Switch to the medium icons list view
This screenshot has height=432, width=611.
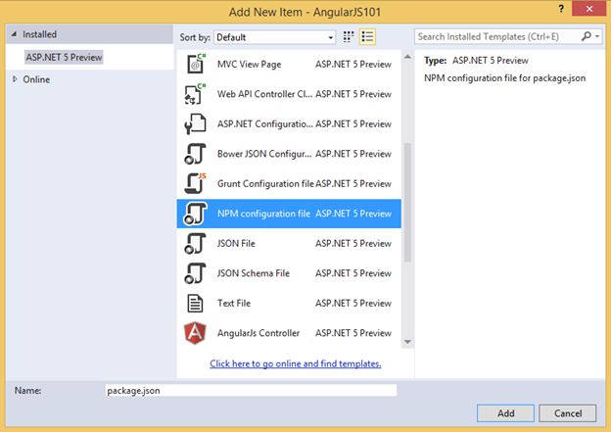click(367, 37)
